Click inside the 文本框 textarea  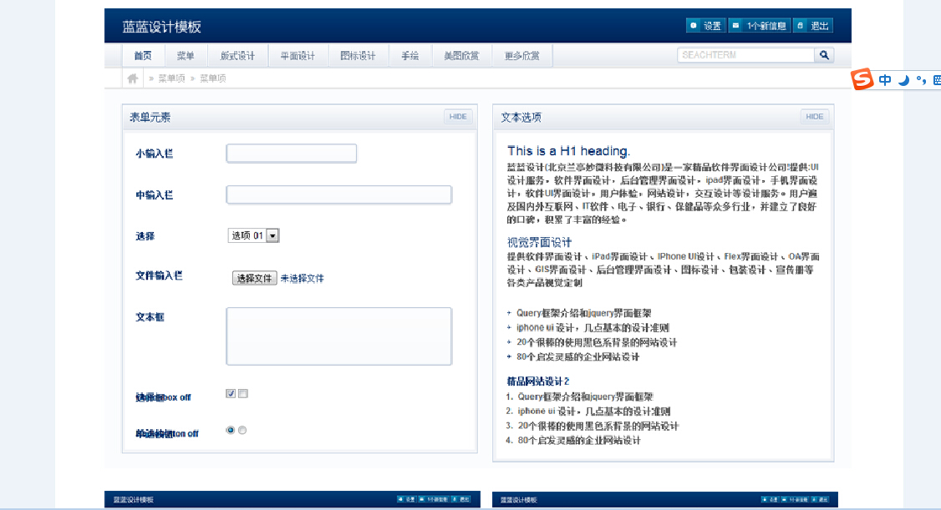(x=338, y=336)
